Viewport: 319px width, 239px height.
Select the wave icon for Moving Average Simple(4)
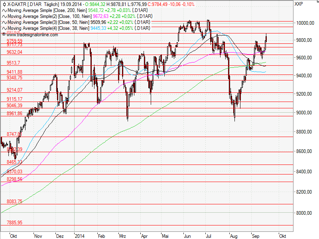coord(4,28)
